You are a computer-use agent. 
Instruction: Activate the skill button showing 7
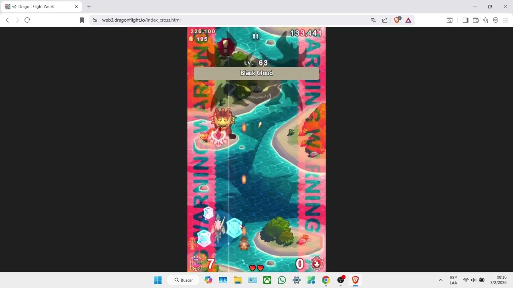[x=196, y=263]
